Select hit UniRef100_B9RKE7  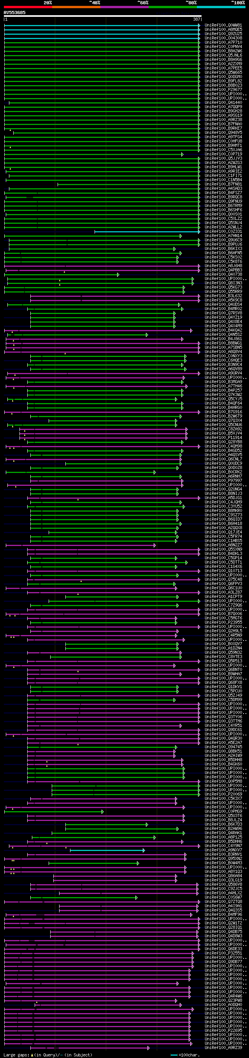[x=223, y=128]
